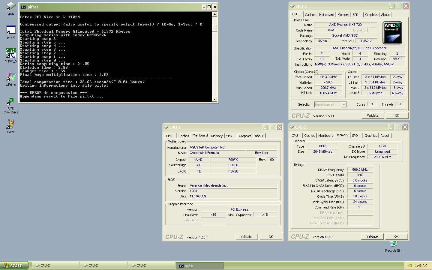Click the Crosshair III Formula model field
The width and height of the screenshot is (432, 270).
pyautogui.click(x=217, y=153)
